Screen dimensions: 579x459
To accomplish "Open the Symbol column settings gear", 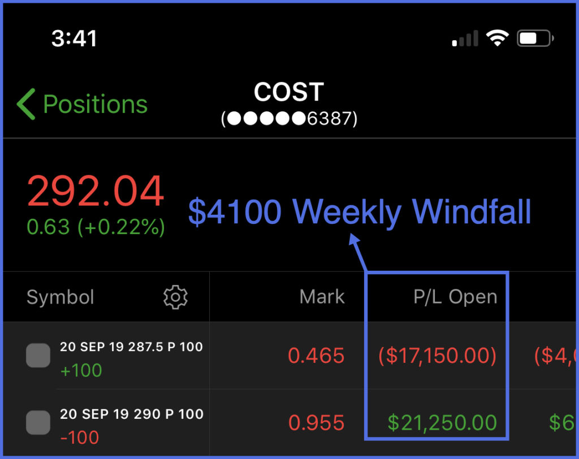I will point(175,297).
